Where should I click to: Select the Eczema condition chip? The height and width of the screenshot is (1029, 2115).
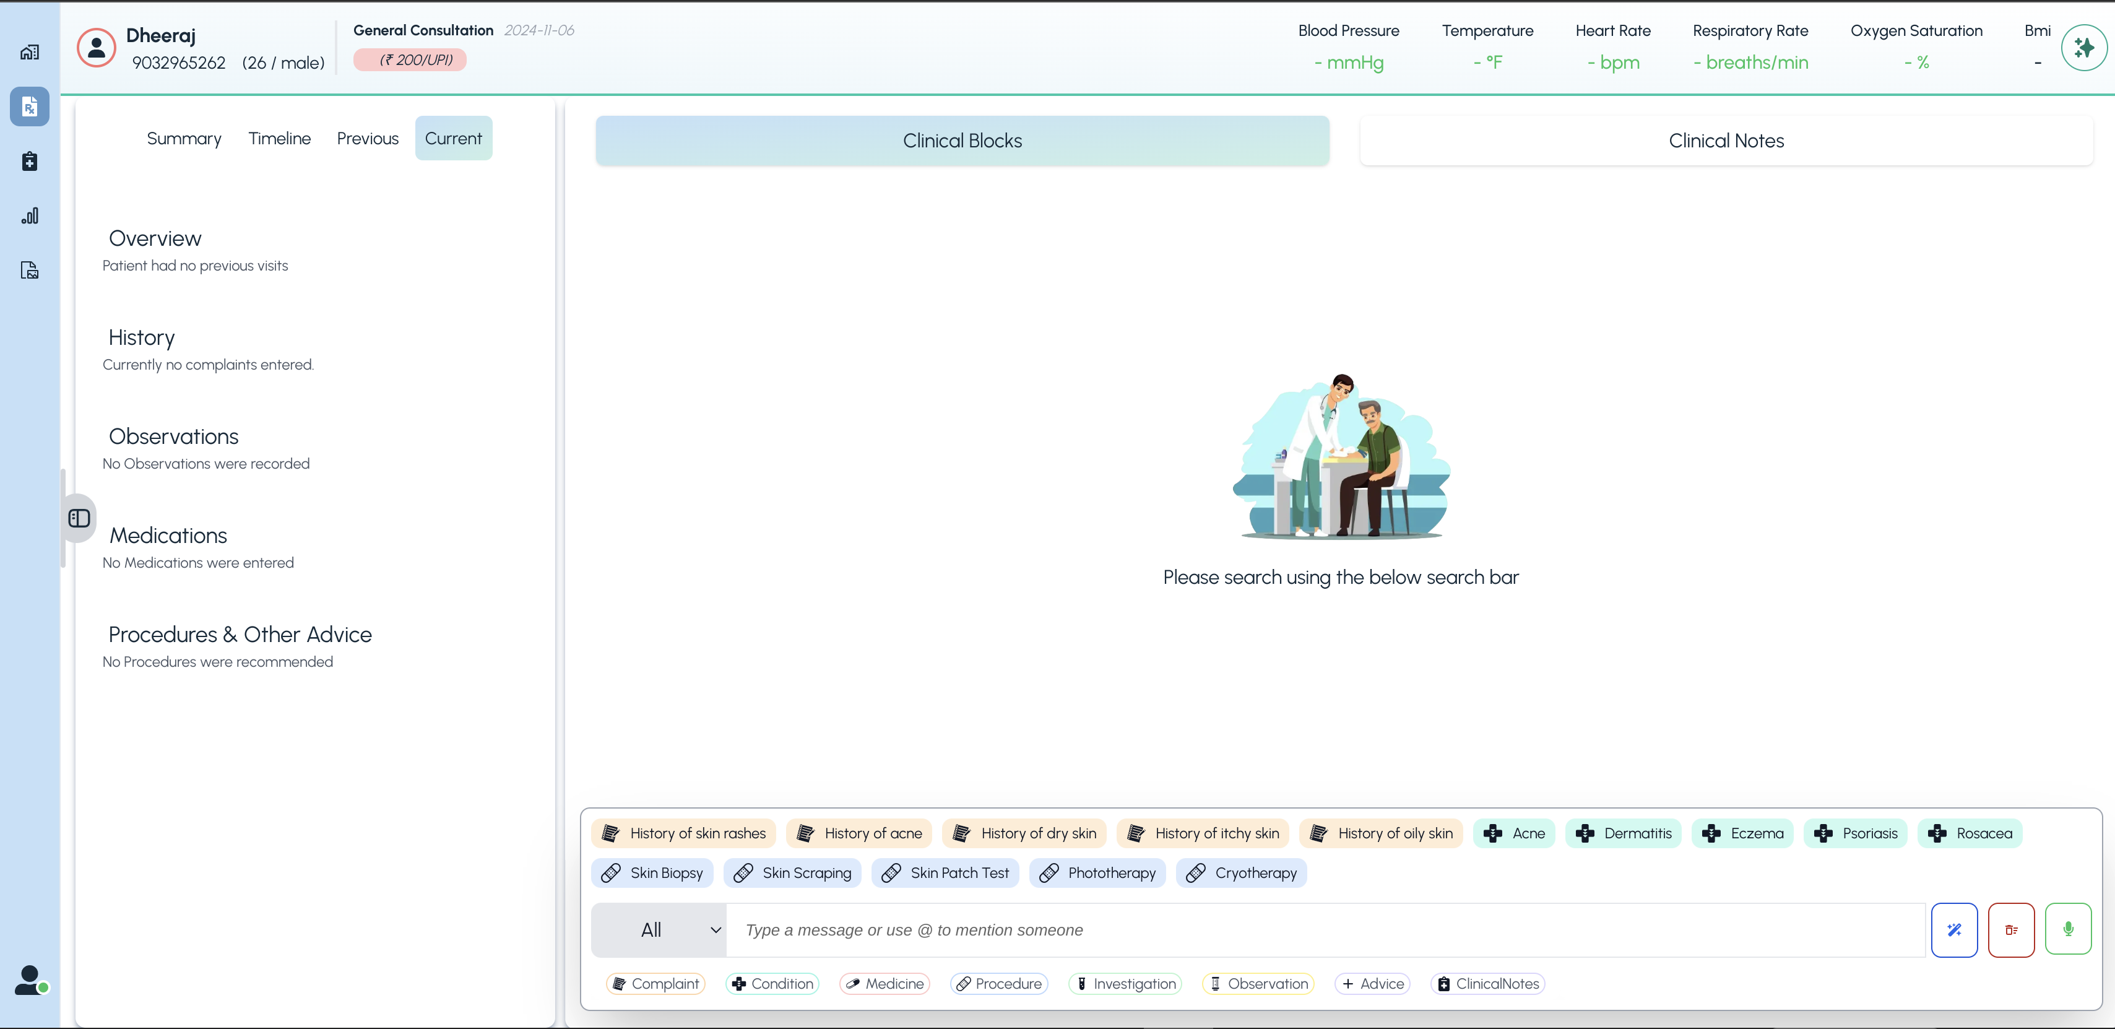(x=1742, y=833)
